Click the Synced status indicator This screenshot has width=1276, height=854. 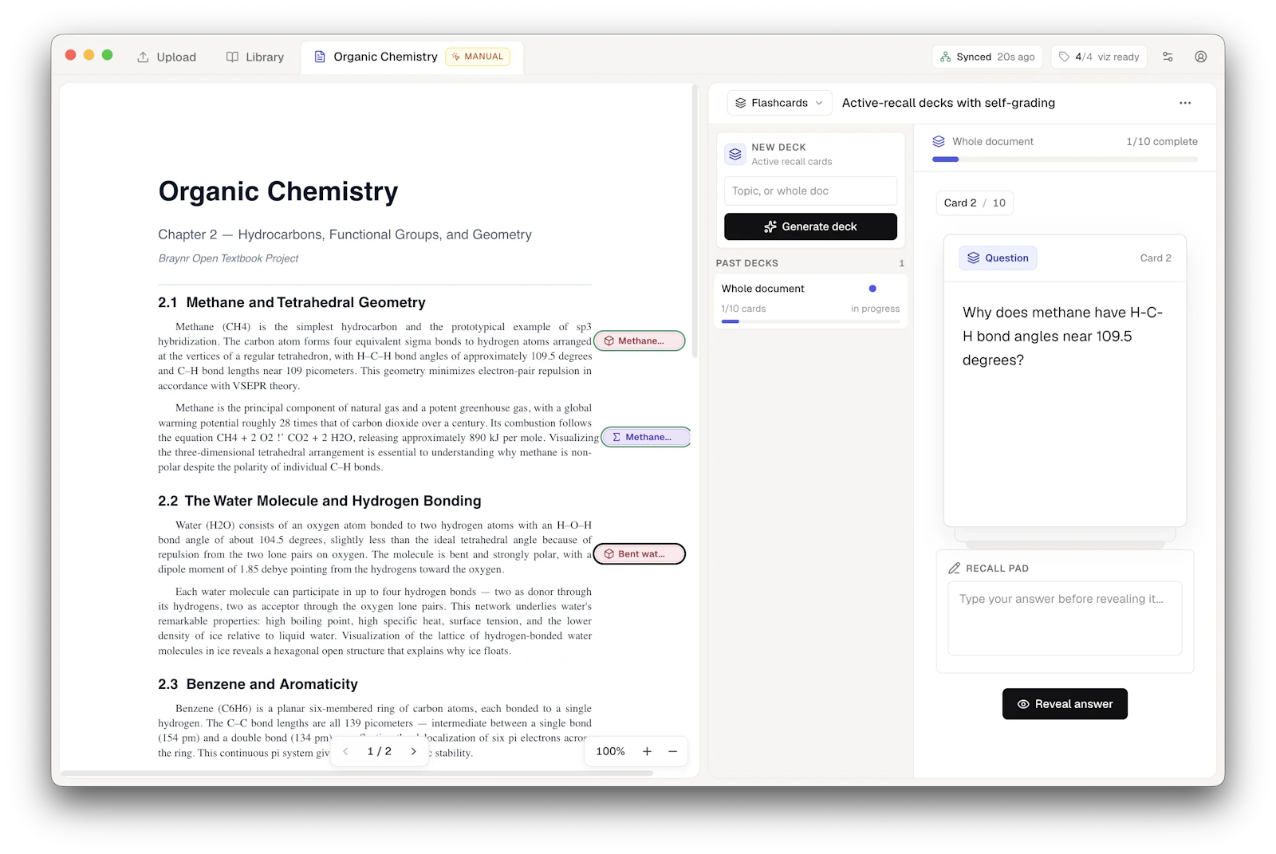click(x=987, y=57)
